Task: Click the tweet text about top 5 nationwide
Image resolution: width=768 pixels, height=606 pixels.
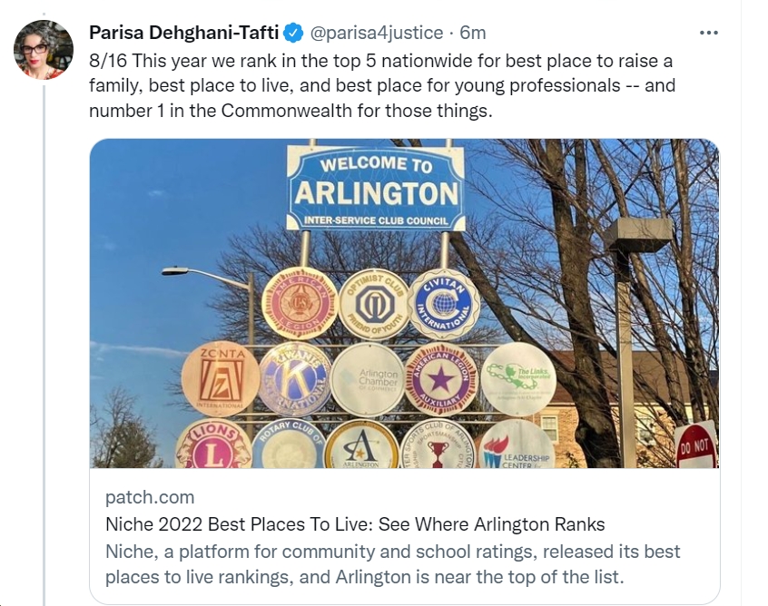Action: tap(382, 85)
